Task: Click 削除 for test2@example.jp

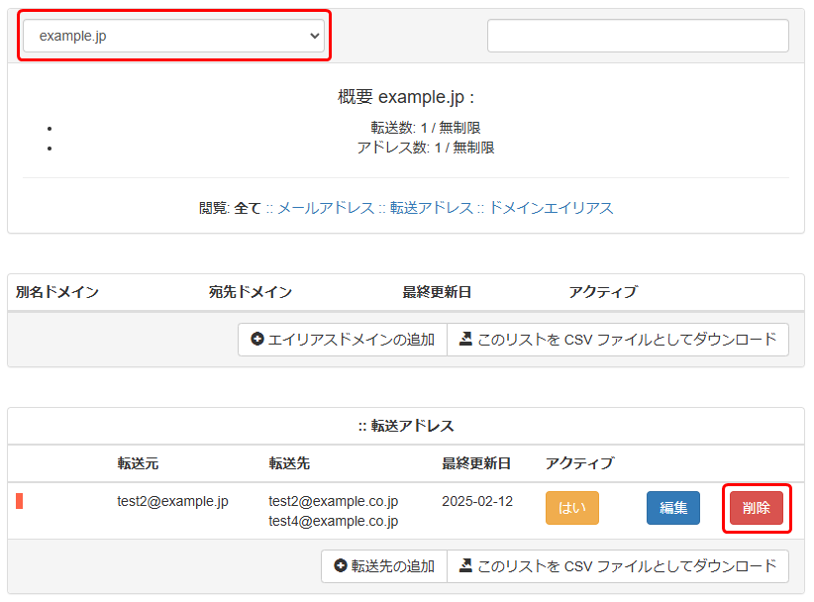Action: (757, 508)
